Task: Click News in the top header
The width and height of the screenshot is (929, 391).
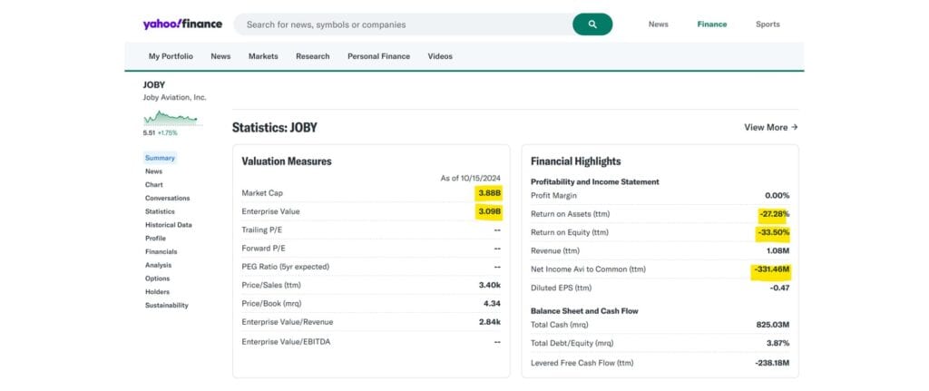Action: click(x=658, y=24)
